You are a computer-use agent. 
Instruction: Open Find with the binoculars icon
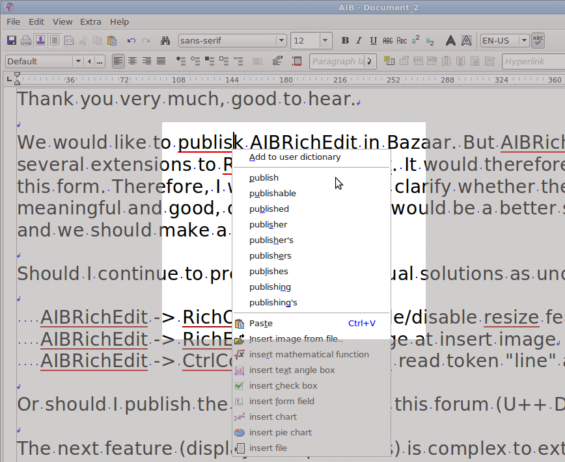[165, 40]
